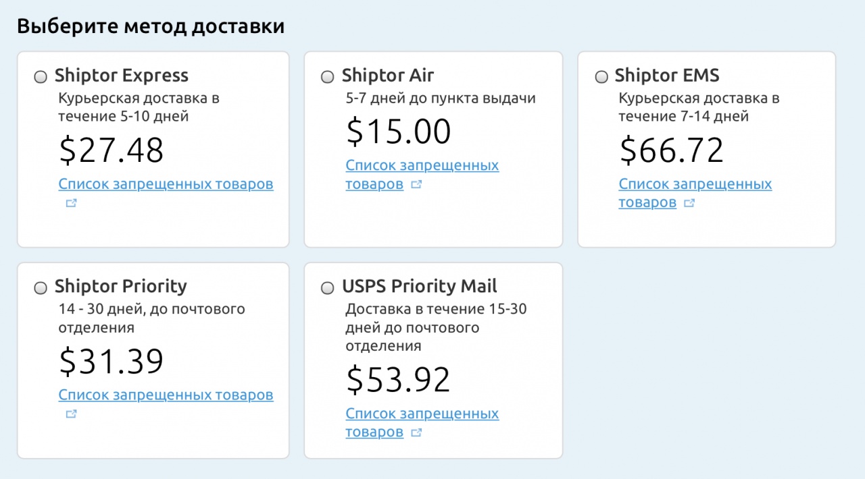
Task: Select the Shiptor Express radio button
Action: (41, 77)
